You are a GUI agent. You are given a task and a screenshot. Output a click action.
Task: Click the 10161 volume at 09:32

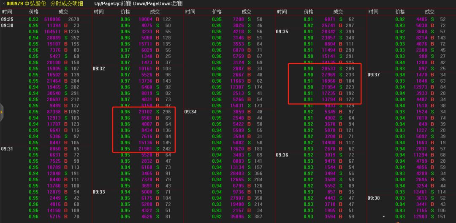[x=145, y=69]
